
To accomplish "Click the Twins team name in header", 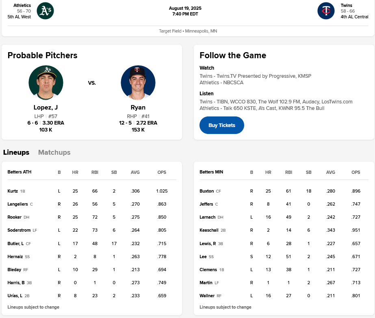I will coord(347,5).
